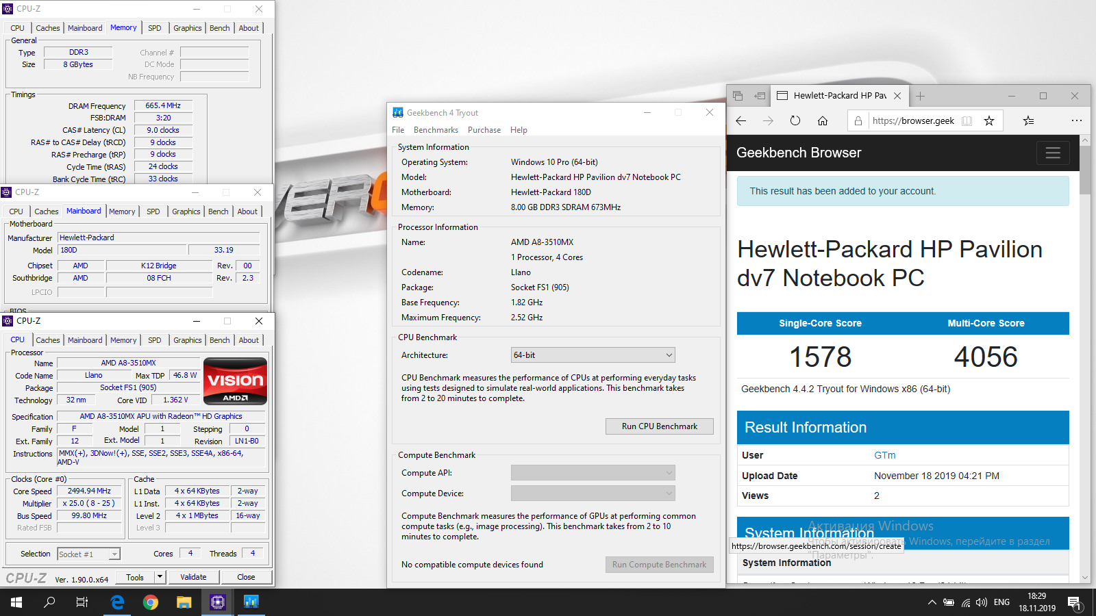Click the Core Speed value 2494.94 MHz
This screenshot has width=1096, height=616.
click(89, 491)
